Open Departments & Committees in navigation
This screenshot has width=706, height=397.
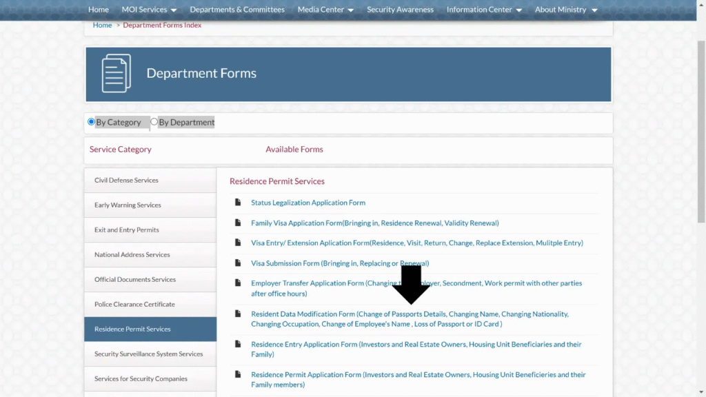237,10
